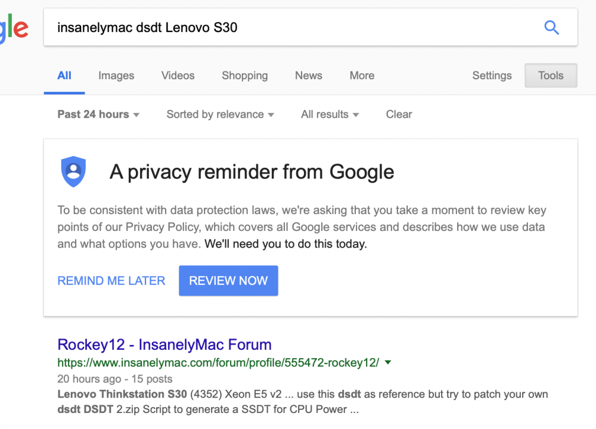596x429 pixels.
Task: Expand the arrow beside the result URL
Action: pos(388,362)
